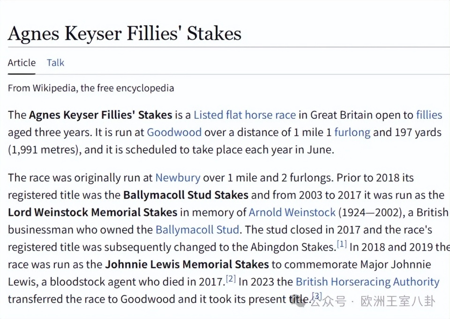The width and height of the screenshot is (450, 319).
Task: Follow the blue Ballymacoll Stud link
Action: (x=197, y=230)
